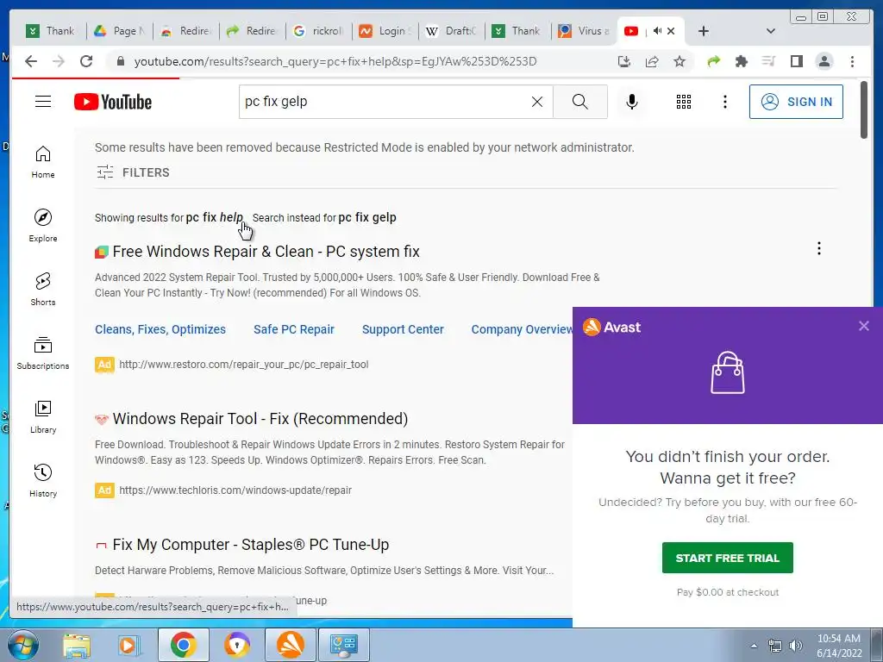Search instead for pc fix gelp
Image resolution: width=883 pixels, height=662 pixels.
tap(367, 217)
